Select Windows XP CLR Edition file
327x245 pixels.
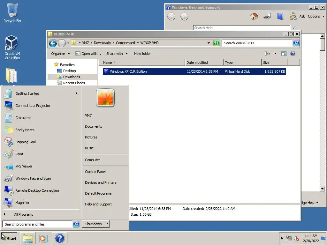pyautogui.click(x=194, y=71)
